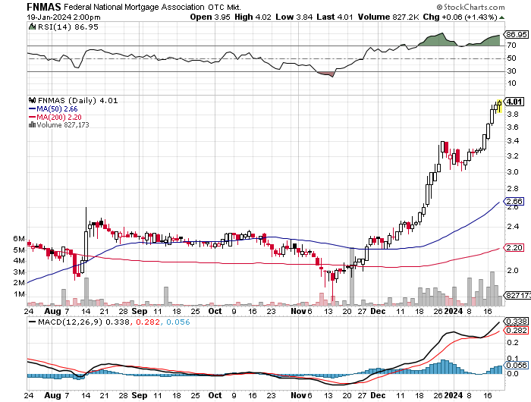Click the 3.4 price axis label

pos(513,141)
